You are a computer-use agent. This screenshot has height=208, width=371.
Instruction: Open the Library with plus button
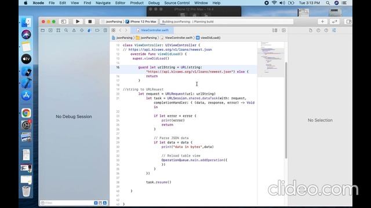pyautogui.click(x=322, y=21)
